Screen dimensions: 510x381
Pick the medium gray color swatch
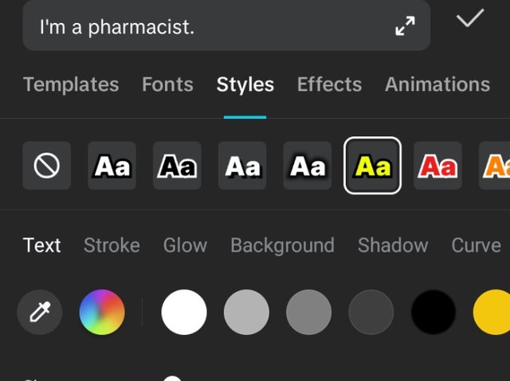tap(308, 312)
